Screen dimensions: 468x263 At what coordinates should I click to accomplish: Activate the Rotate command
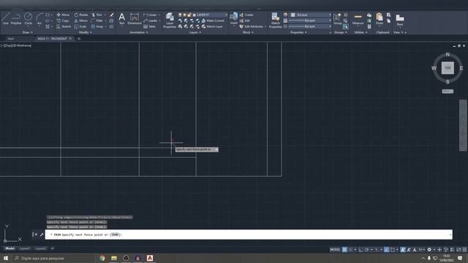(81, 15)
